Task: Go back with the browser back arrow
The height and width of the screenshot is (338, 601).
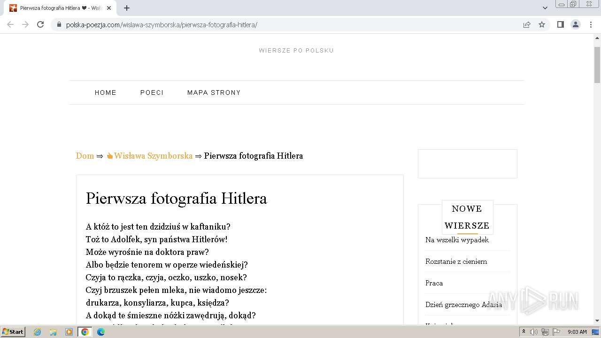Action: tap(10, 24)
